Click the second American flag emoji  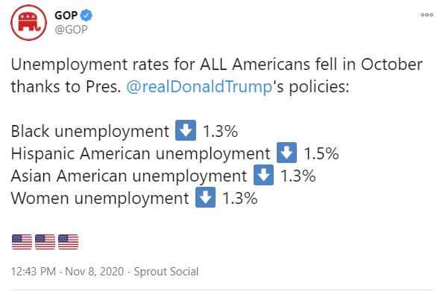click(x=45, y=242)
